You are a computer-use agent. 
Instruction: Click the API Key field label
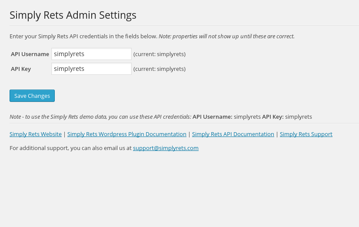pyautogui.click(x=21, y=69)
